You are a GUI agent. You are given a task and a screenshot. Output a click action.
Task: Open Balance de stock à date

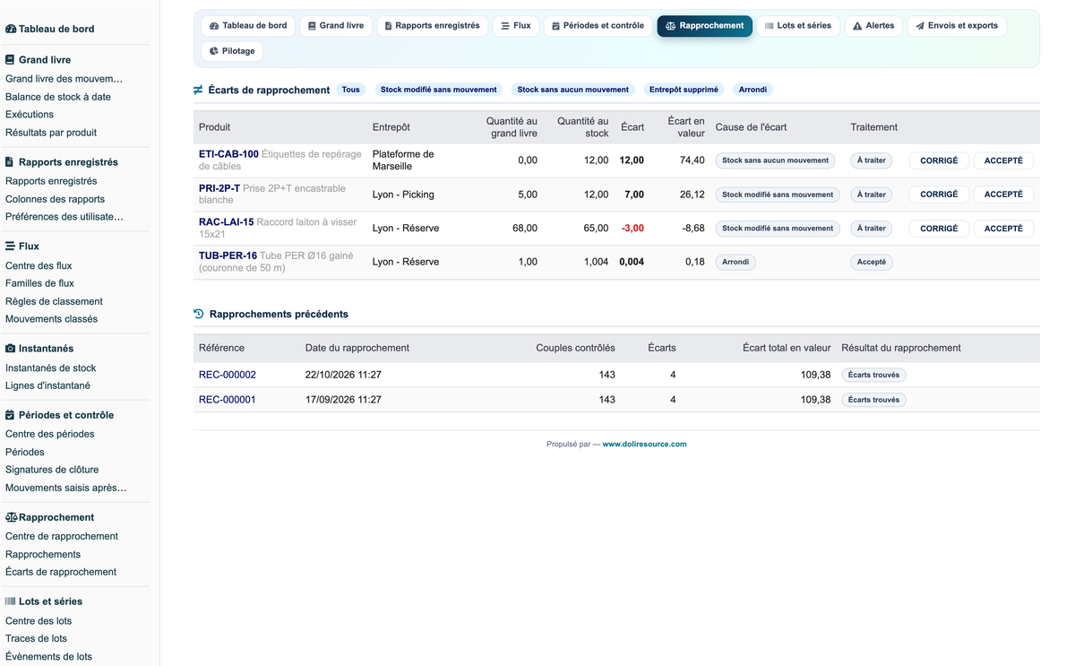click(58, 97)
